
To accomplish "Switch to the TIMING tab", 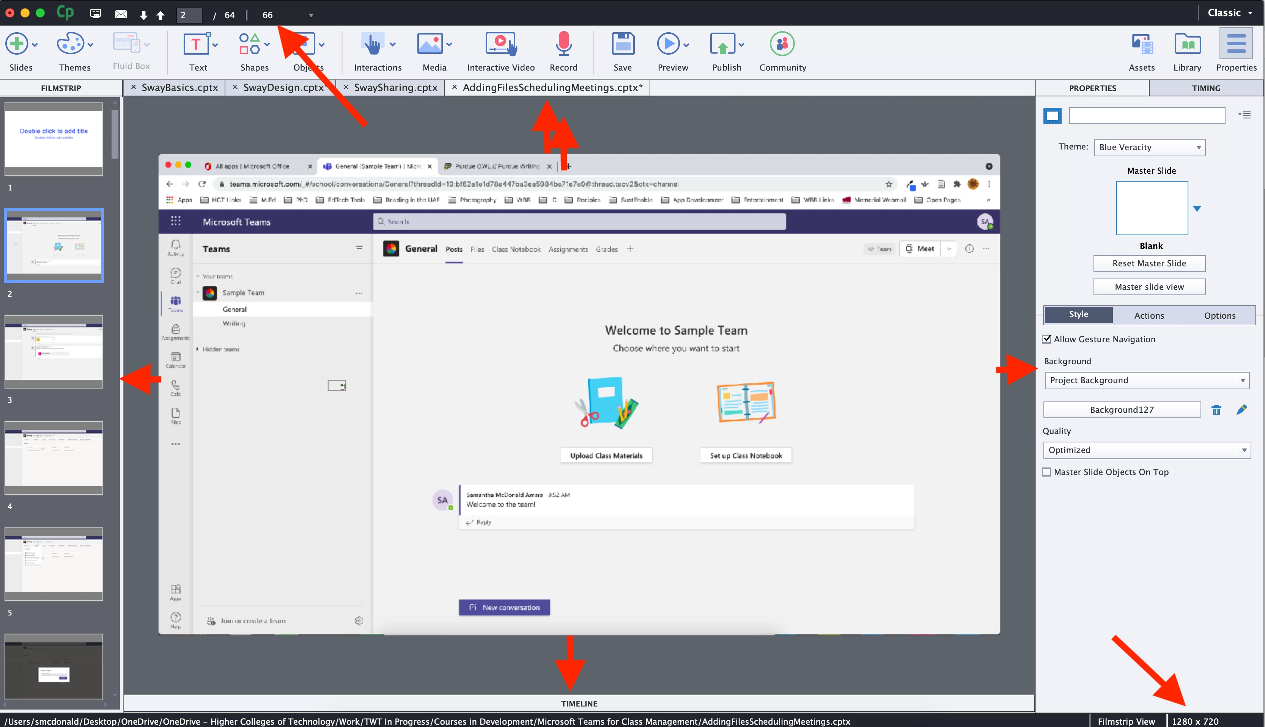I will click(1205, 88).
